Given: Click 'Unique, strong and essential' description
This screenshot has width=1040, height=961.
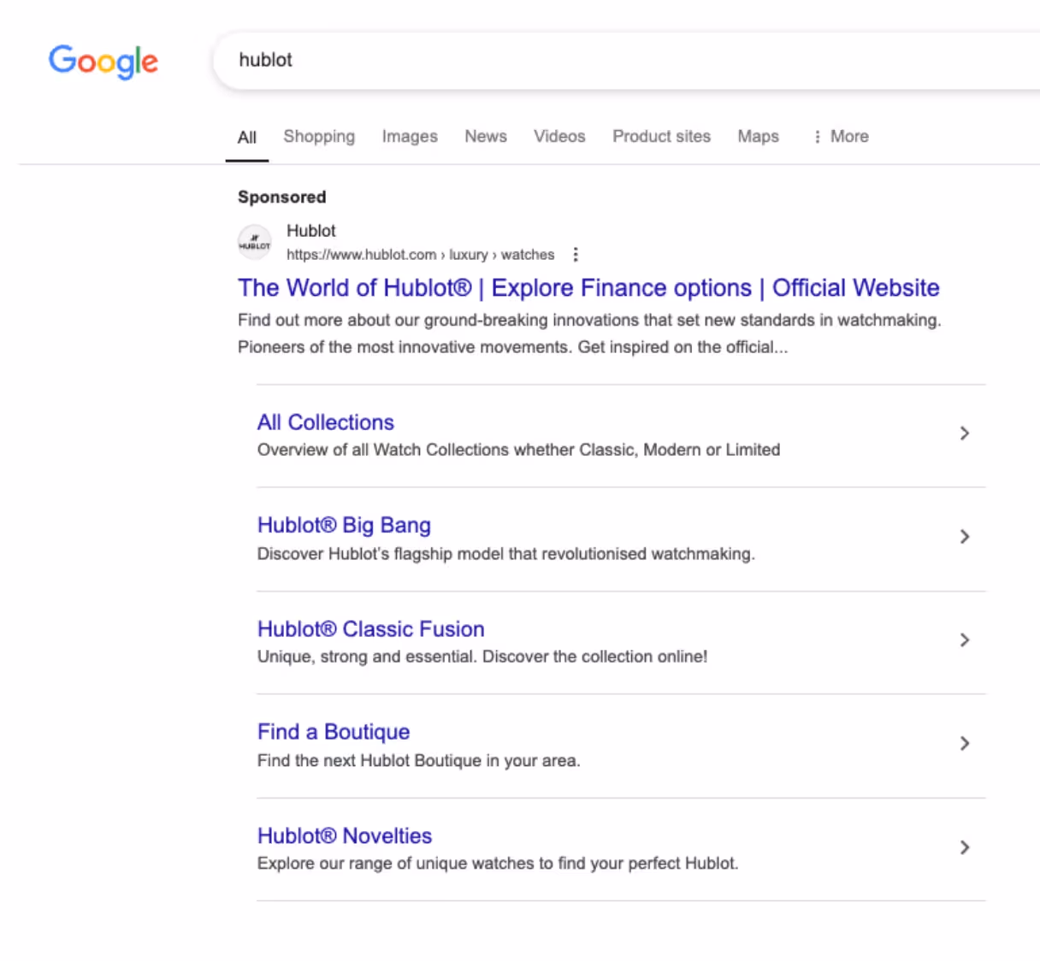Looking at the screenshot, I should [482, 657].
